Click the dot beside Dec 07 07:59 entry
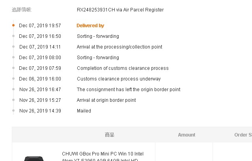252x161 pixels. (x=13, y=68)
